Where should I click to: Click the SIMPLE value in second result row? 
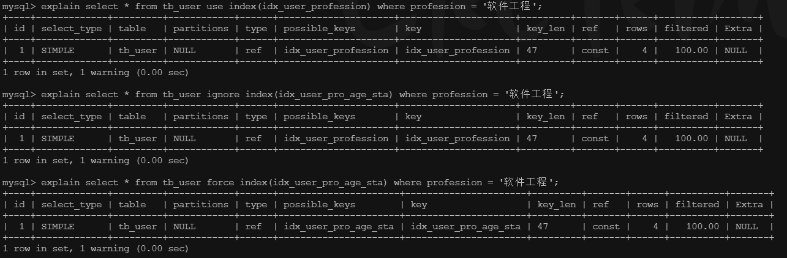pos(58,139)
